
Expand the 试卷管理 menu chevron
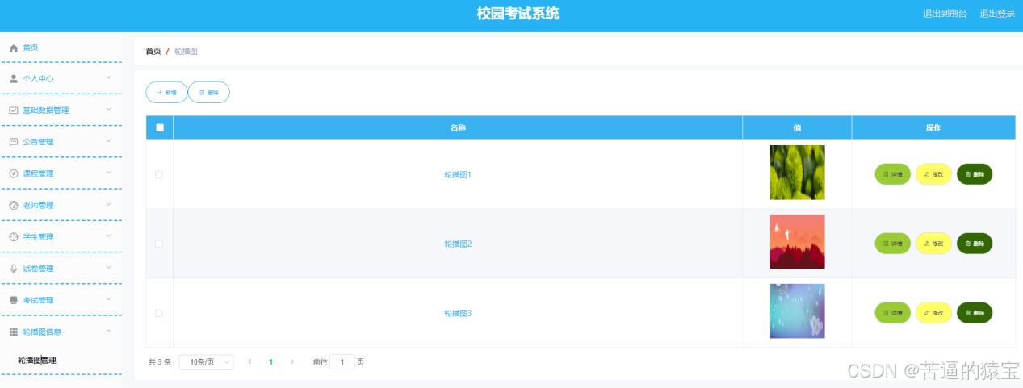[109, 268]
